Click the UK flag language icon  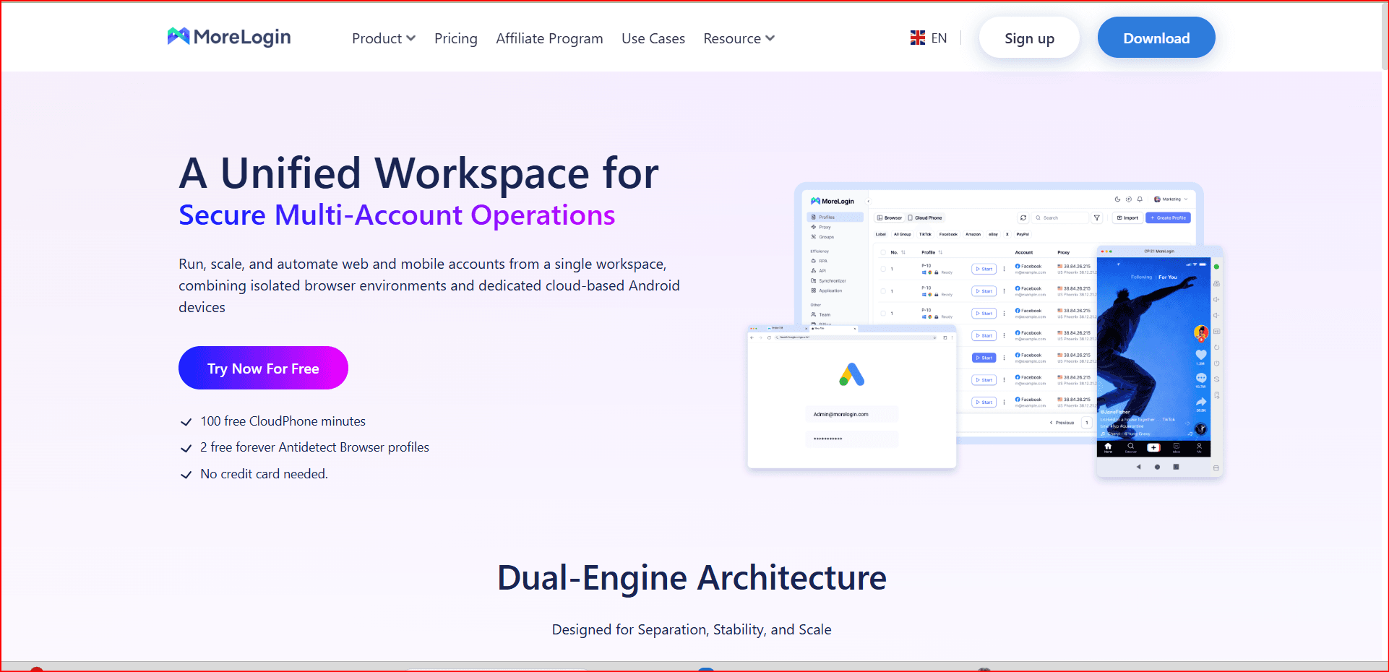pyautogui.click(x=917, y=38)
